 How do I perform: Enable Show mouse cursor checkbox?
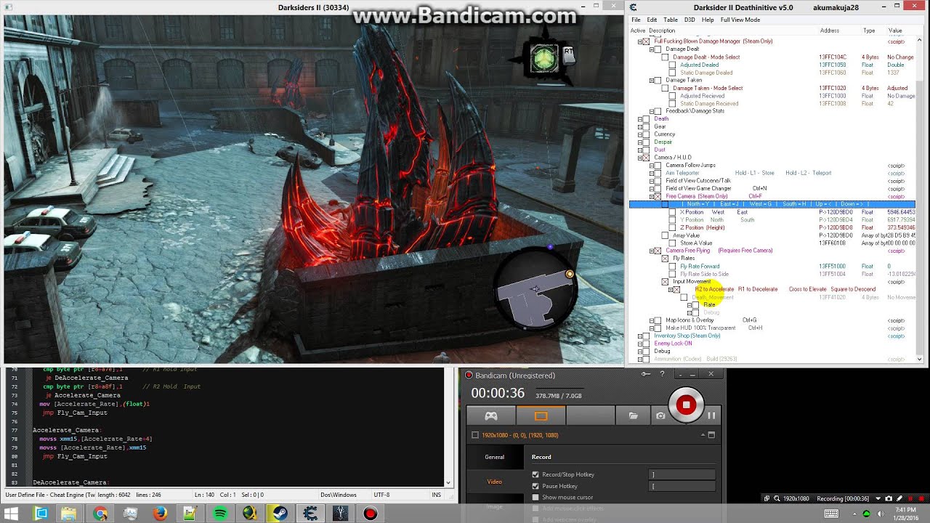click(x=535, y=498)
